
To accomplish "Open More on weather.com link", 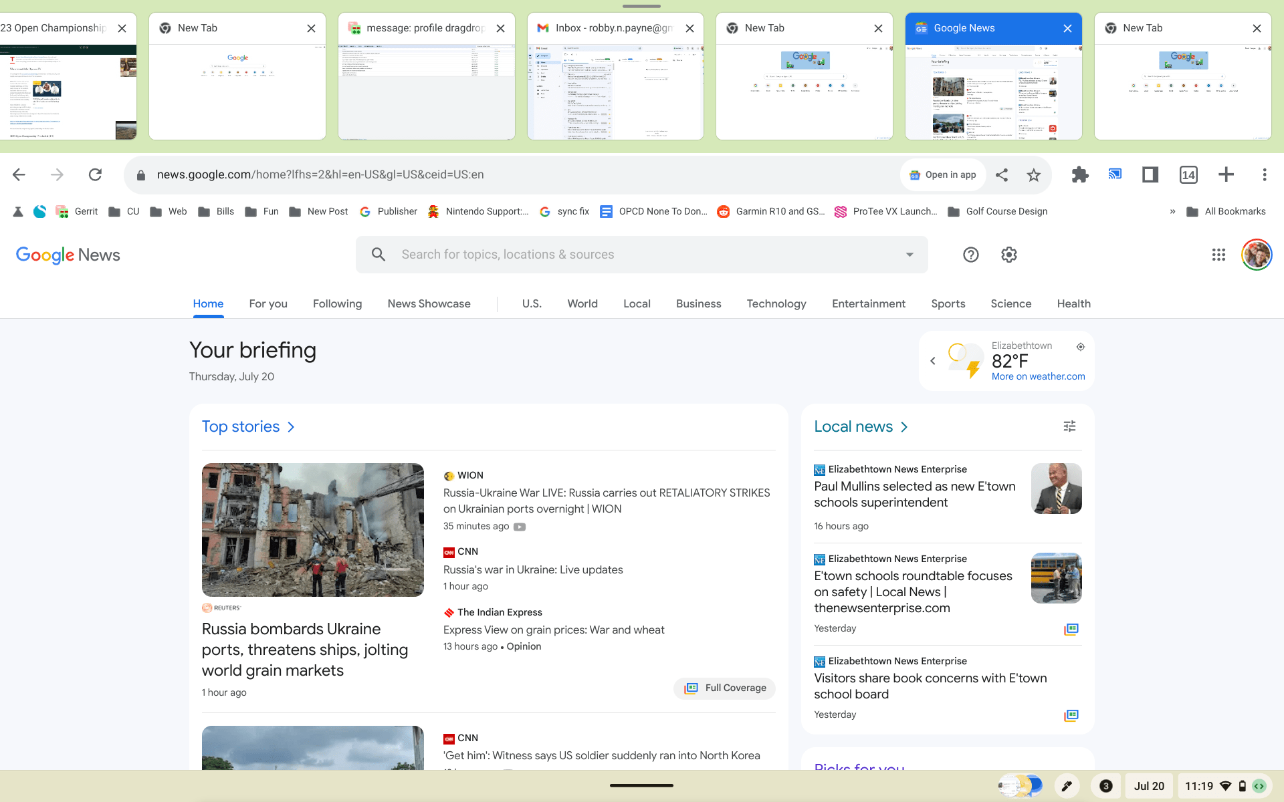I will (1038, 376).
